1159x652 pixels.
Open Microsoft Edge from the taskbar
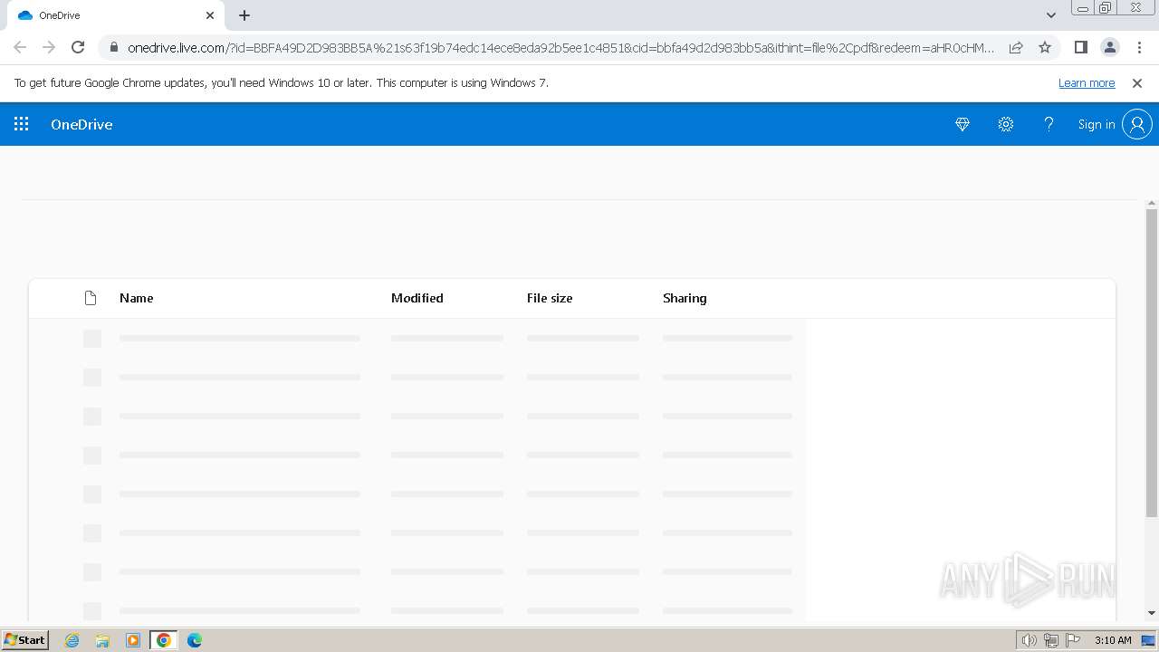click(x=195, y=640)
